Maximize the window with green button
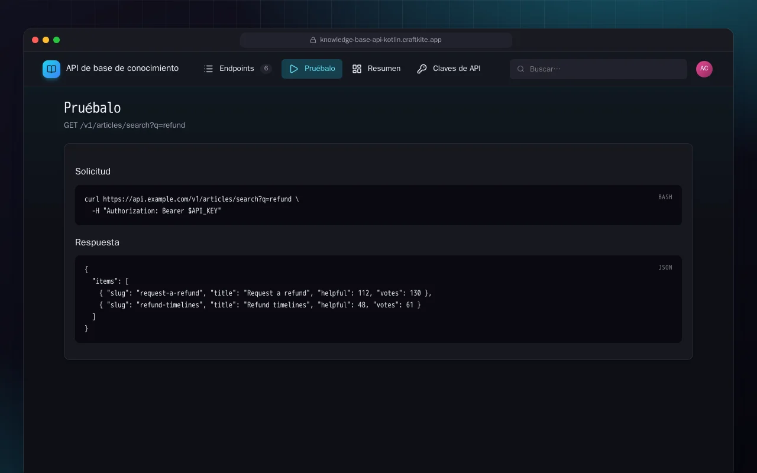This screenshot has width=757, height=473. tap(57, 40)
